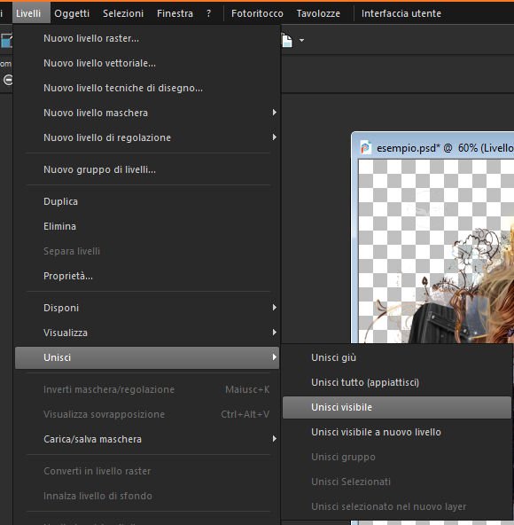Switch to Tavolozze menu
This screenshot has height=525, width=514.
click(x=318, y=13)
